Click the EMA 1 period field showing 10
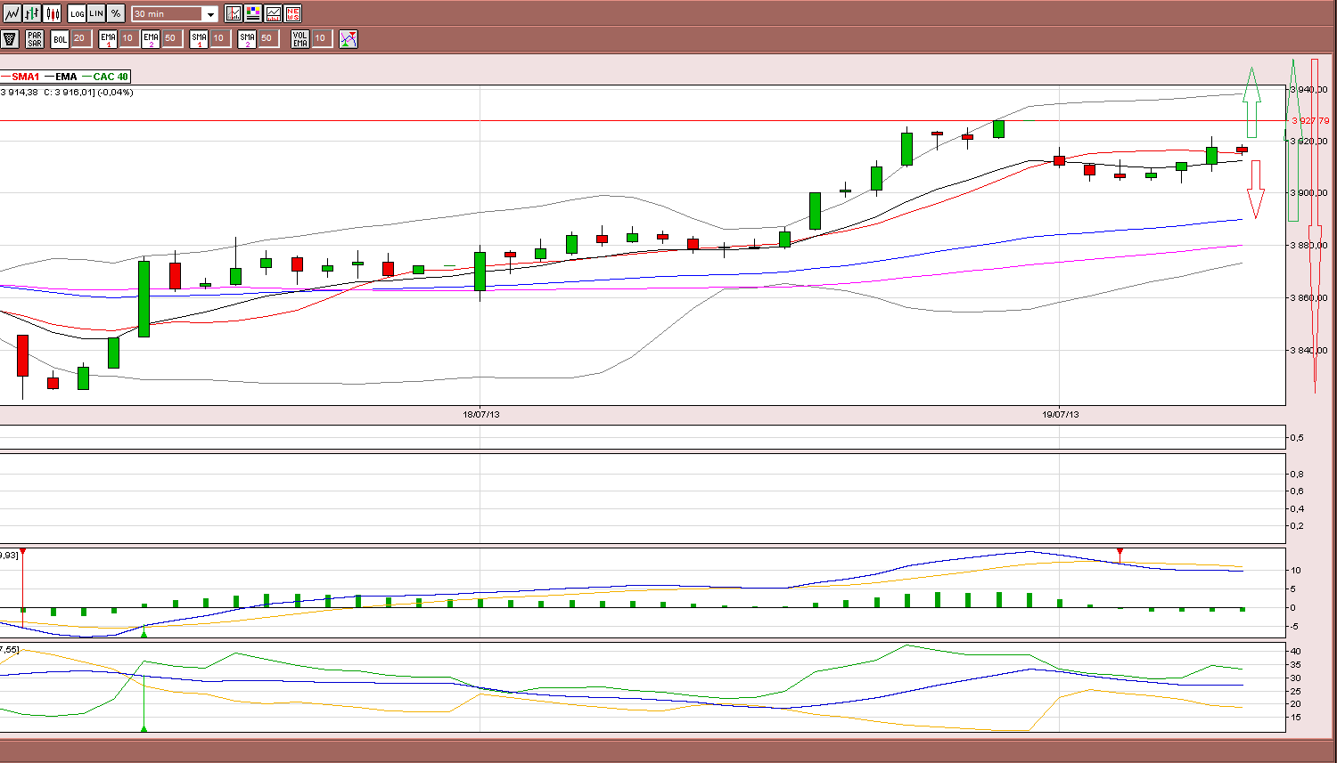 128,38
